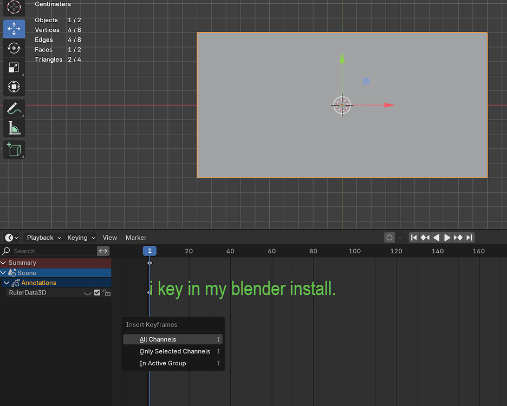Choose In Active Group
The image size is (507, 406).
click(x=173, y=363)
